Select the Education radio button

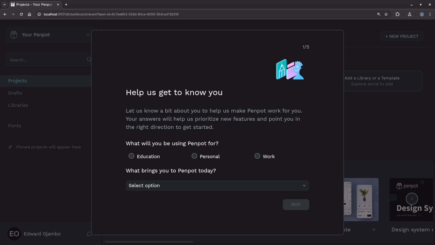click(131, 156)
